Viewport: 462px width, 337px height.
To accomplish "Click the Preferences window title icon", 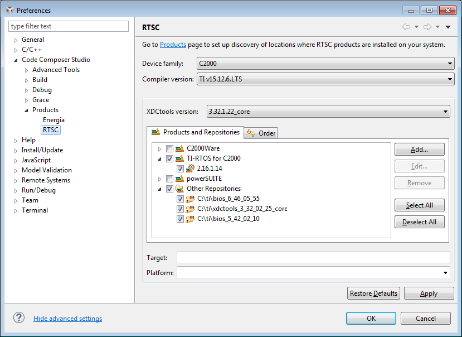I will 10,10.
